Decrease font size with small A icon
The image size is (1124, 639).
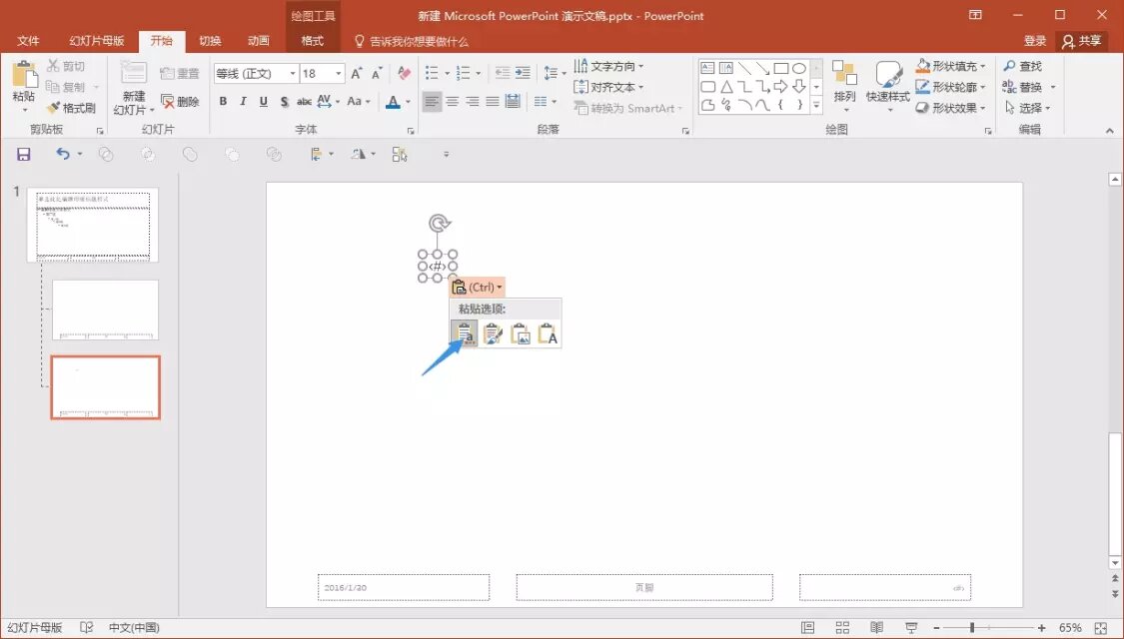click(x=377, y=73)
